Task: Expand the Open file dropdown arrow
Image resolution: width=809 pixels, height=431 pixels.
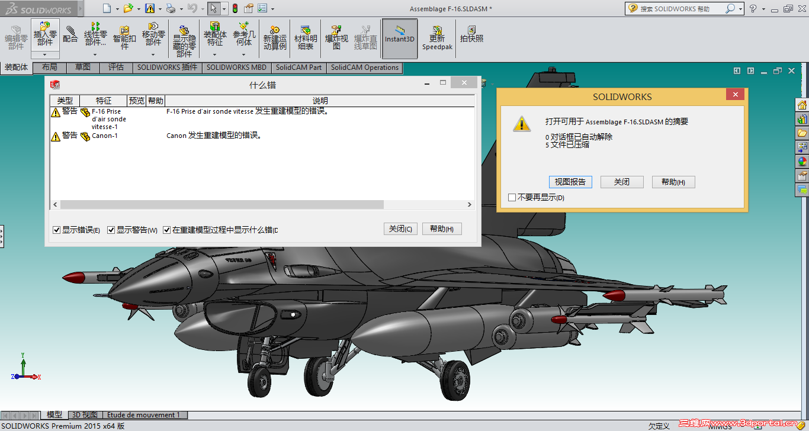Action: [x=139, y=9]
